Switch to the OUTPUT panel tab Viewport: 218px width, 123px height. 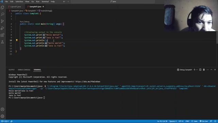[x=12, y=70]
